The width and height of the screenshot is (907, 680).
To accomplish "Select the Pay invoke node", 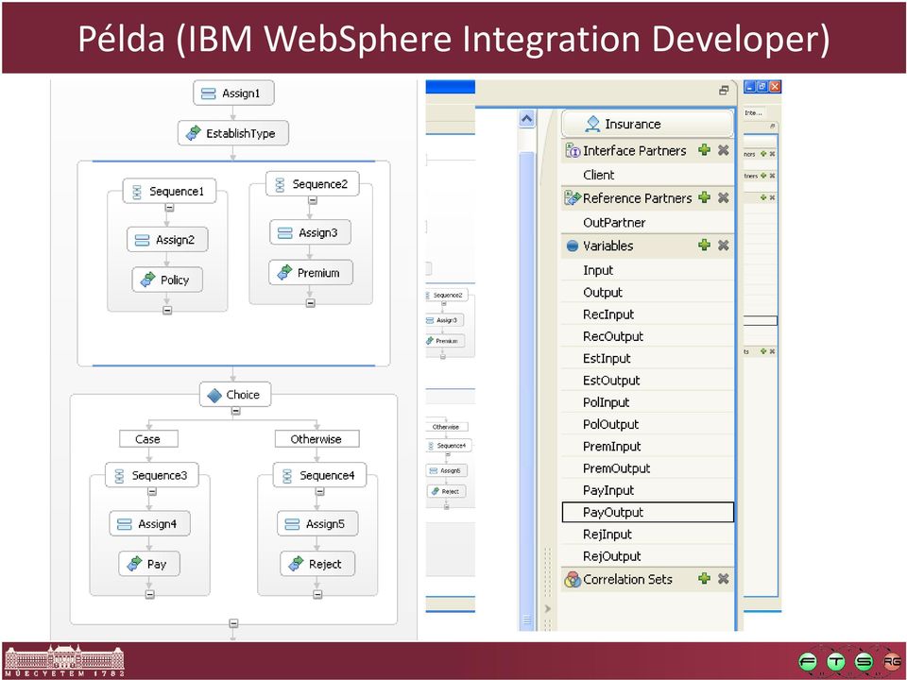I will pyautogui.click(x=149, y=565).
